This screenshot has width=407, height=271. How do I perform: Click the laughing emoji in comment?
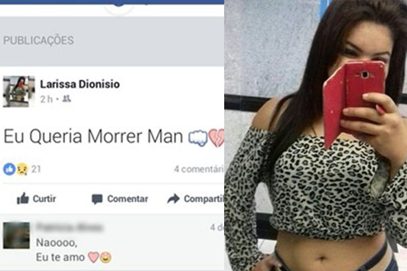click(x=106, y=257)
